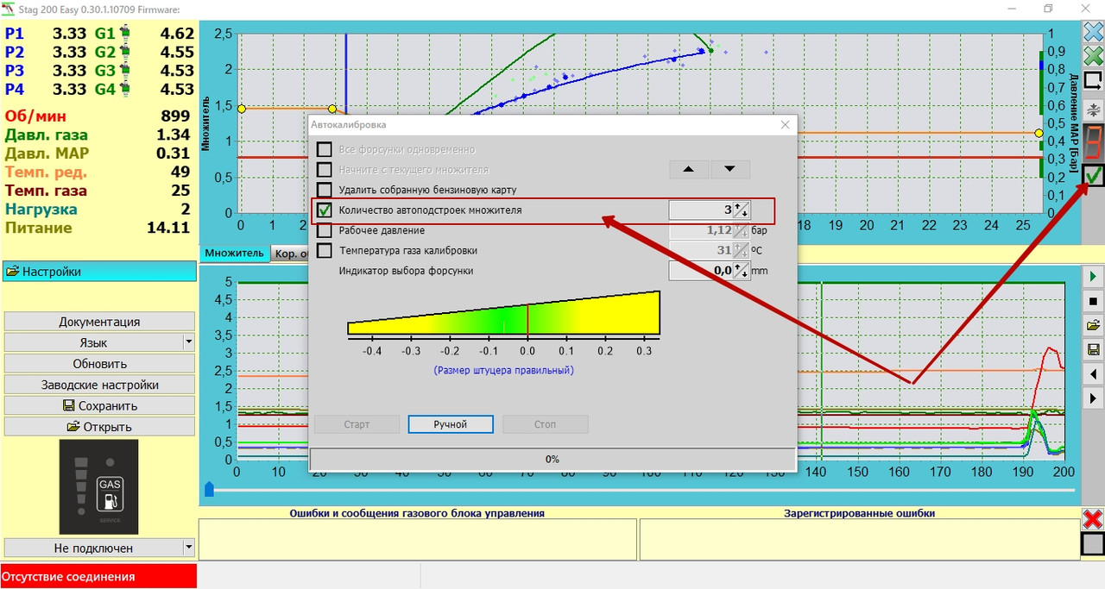Click the left yellow multiplier map point
The image size is (1105, 589).
tap(241, 109)
